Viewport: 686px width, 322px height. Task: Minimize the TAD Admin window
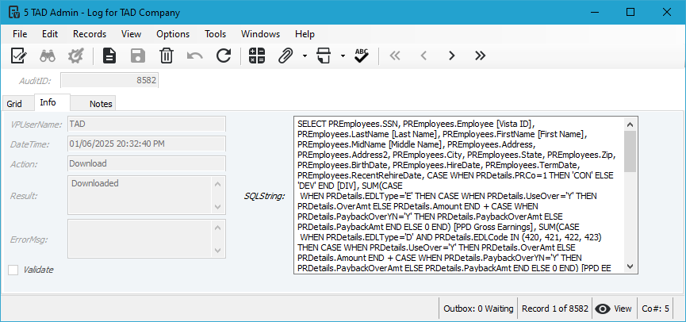pyautogui.click(x=594, y=12)
